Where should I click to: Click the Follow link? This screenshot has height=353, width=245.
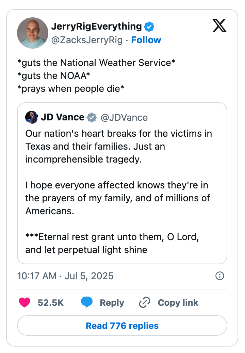click(146, 40)
